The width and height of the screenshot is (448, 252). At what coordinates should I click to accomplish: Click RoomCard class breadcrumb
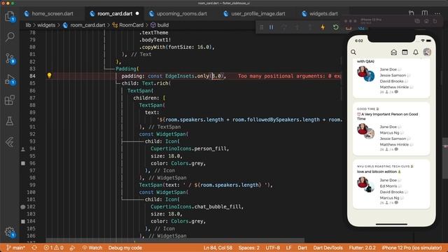click(x=131, y=25)
